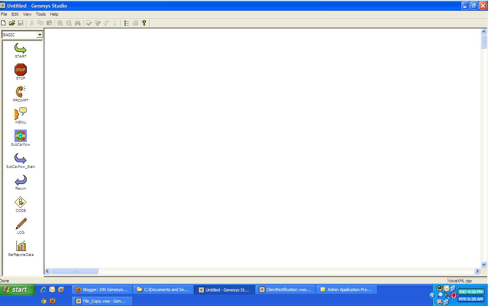
Task: Open the File menu
Action: (x=4, y=14)
